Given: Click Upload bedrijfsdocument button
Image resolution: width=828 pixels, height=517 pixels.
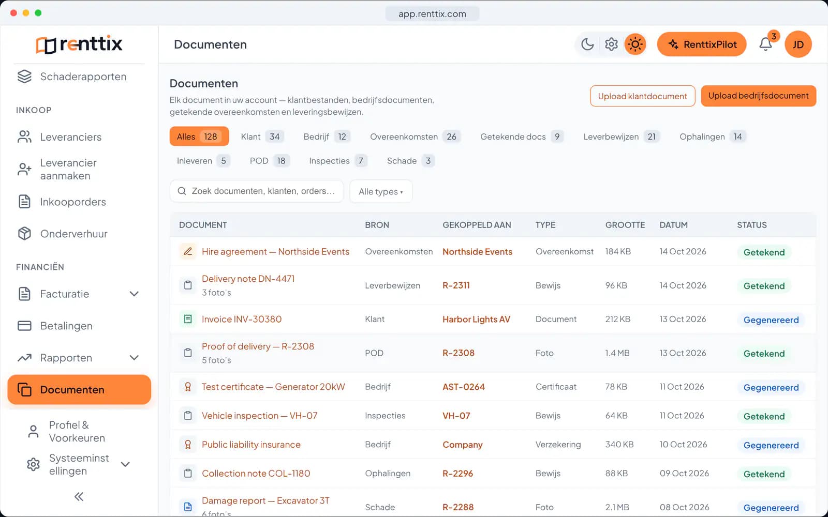Looking at the screenshot, I should [x=758, y=96].
